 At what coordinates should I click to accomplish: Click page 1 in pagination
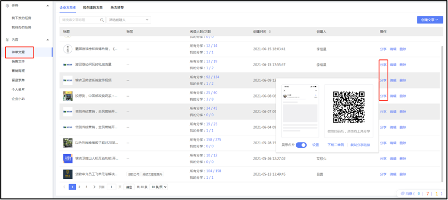[x=72, y=187]
